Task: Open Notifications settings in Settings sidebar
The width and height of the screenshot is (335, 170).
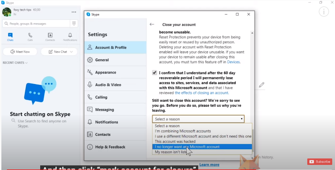Action: pos(116,122)
